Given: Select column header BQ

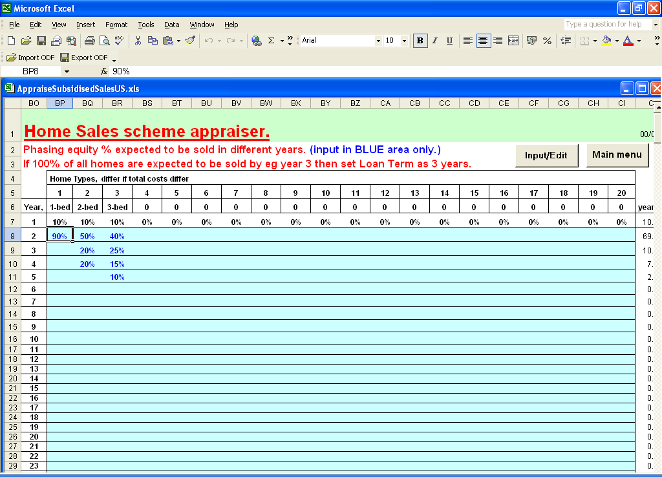Looking at the screenshot, I should point(87,103).
